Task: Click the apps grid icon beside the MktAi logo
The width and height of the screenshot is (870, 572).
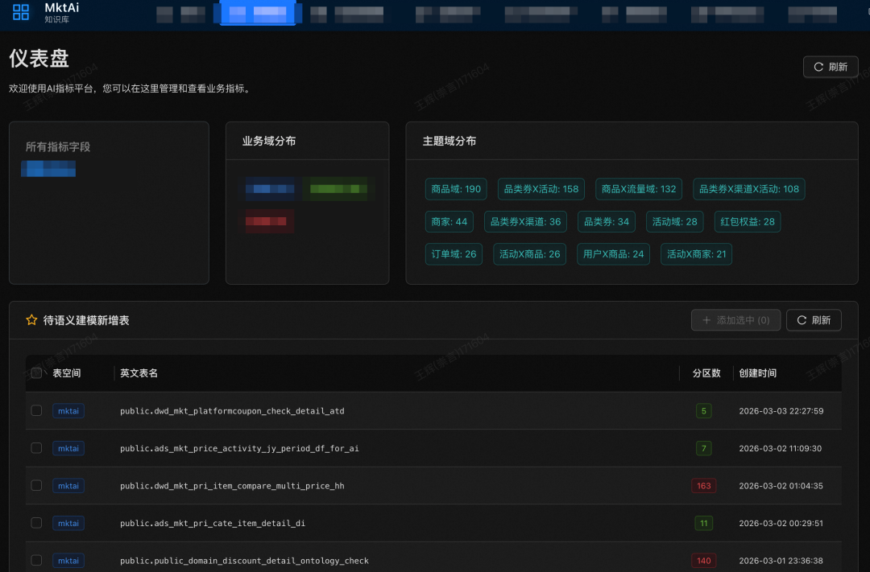Action: click(x=20, y=13)
